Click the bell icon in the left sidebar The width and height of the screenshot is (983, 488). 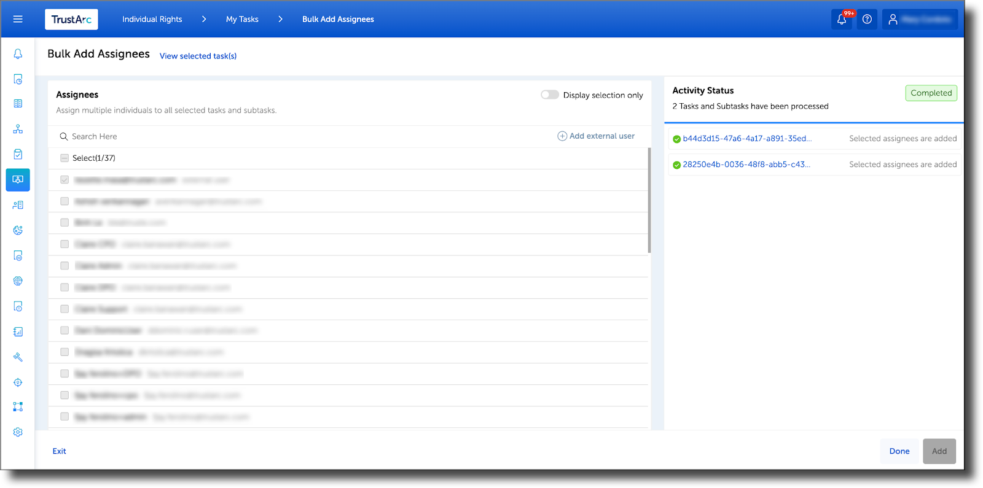click(18, 54)
